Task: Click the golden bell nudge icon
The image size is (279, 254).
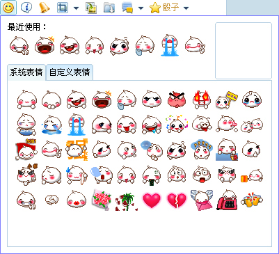Action: (x=45, y=8)
